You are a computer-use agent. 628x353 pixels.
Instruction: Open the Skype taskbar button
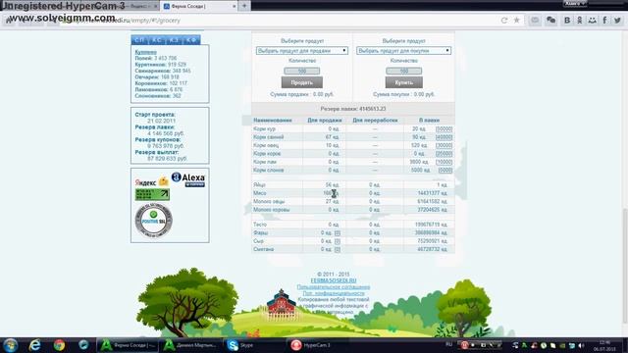pyautogui.click(x=254, y=345)
